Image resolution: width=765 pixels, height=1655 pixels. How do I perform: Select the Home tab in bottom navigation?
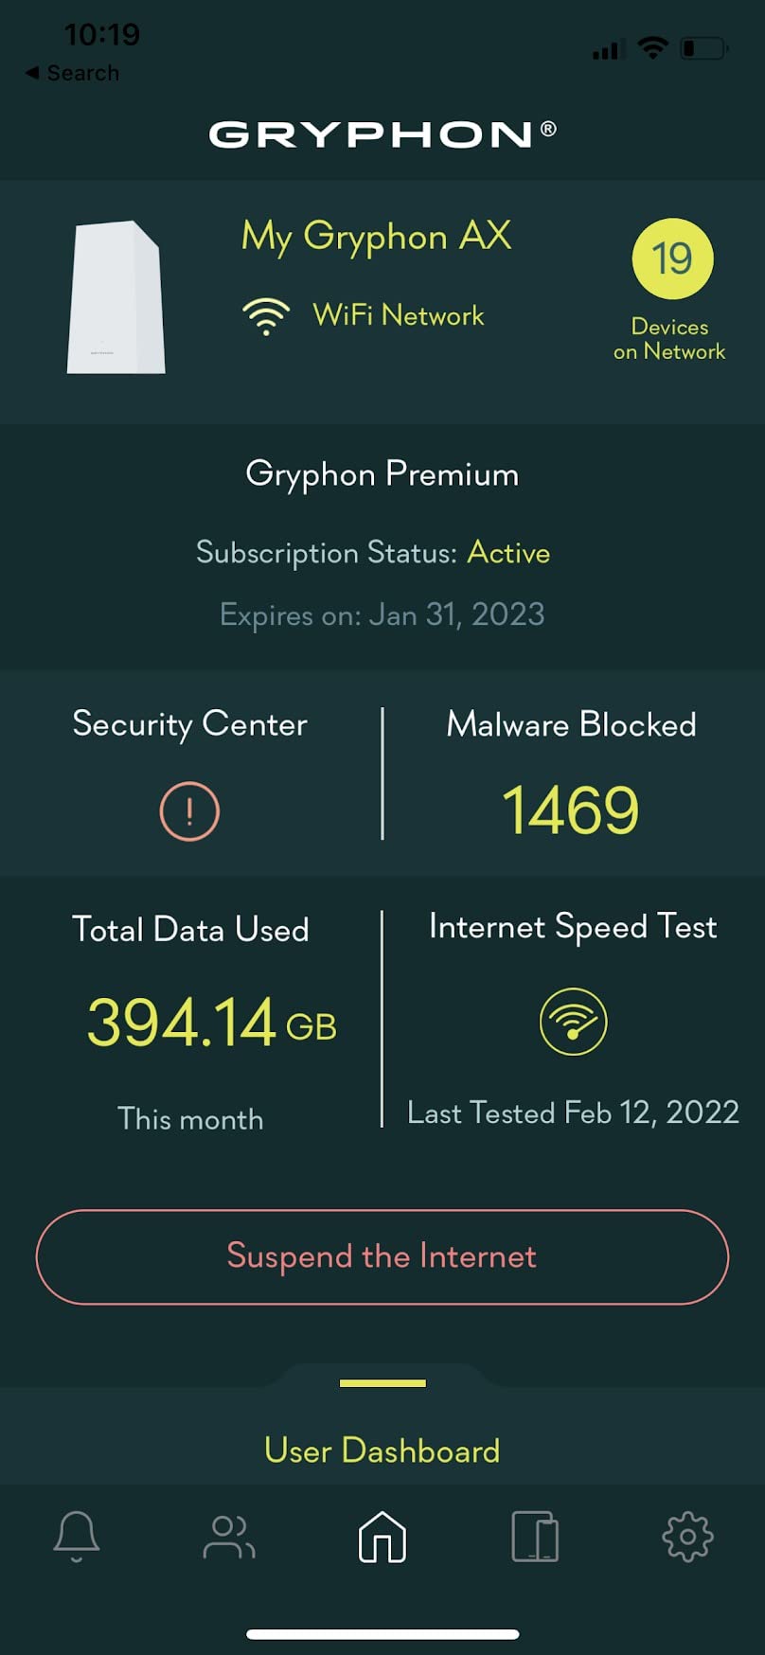(x=382, y=1537)
